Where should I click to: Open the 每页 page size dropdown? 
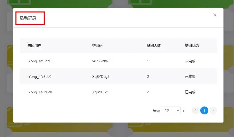171,110
